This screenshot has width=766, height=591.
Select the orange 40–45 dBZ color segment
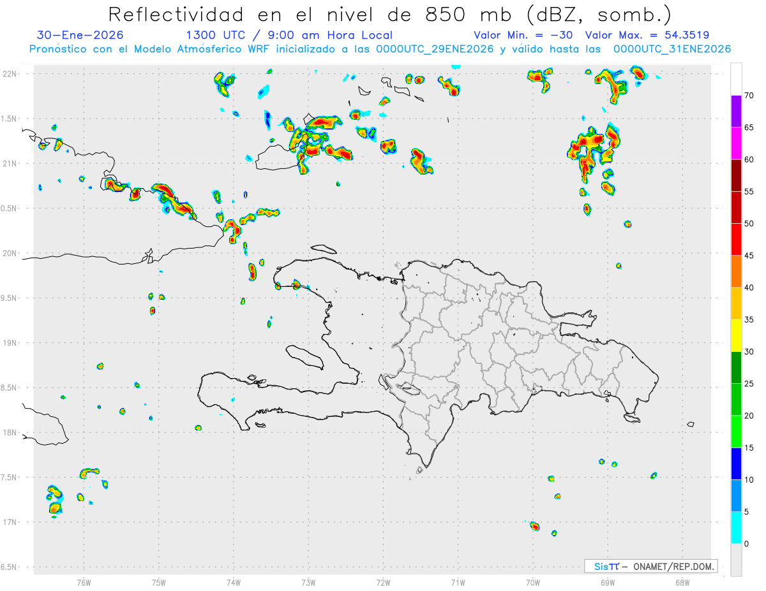[x=736, y=272]
